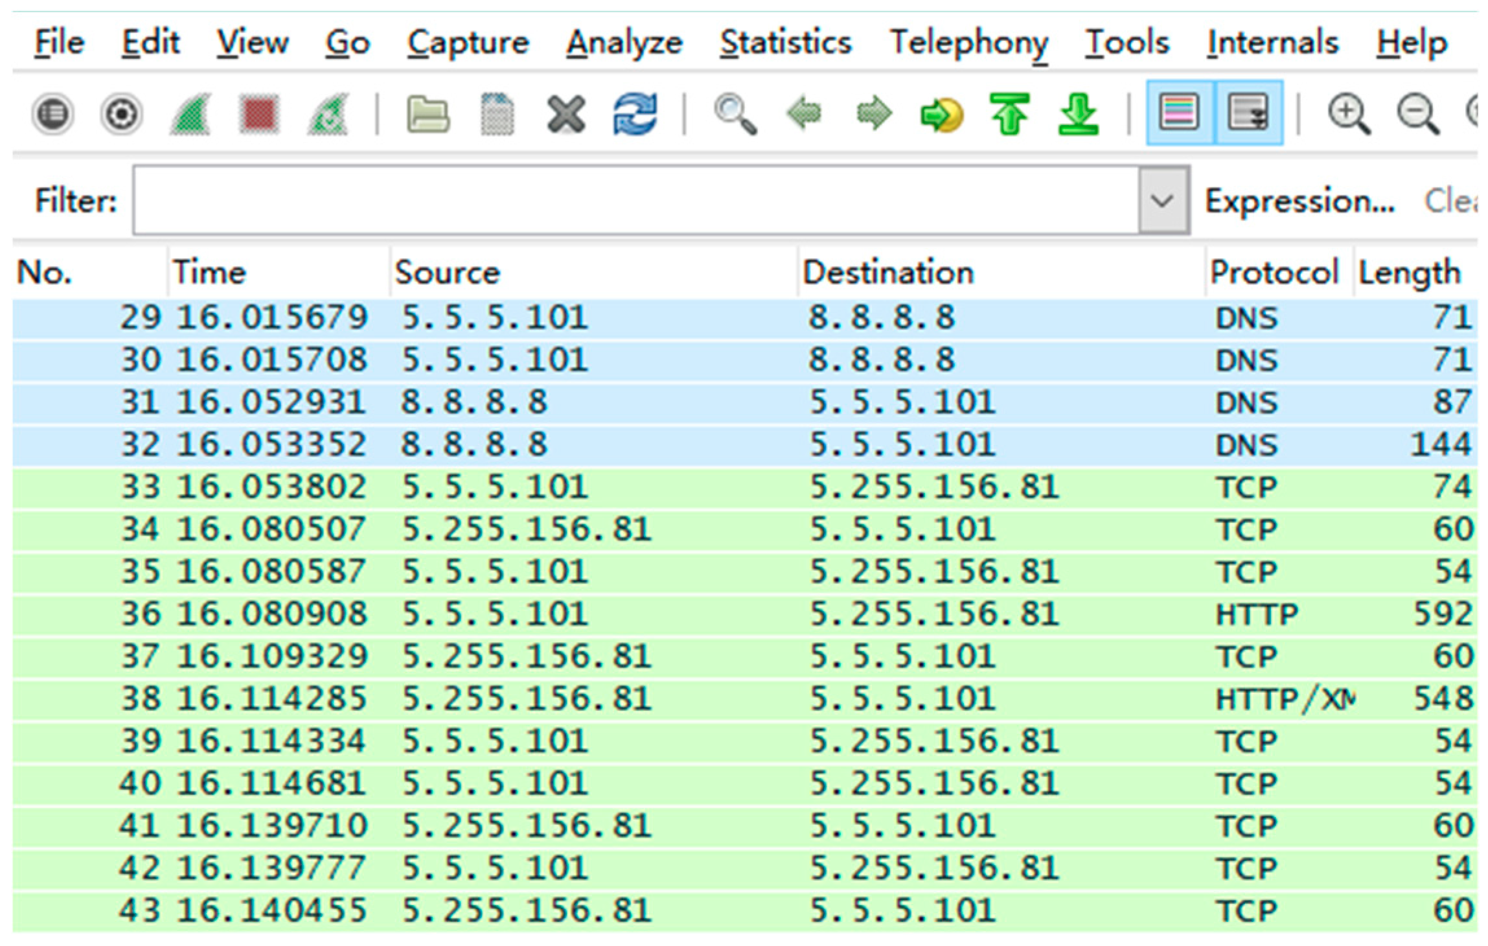The image size is (1488, 946).
Task: Select packet 36 HTTP row
Action: tap(744, 614)
